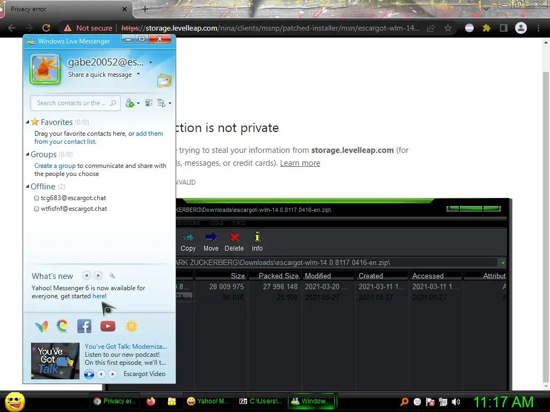This screenshot has height=412, width=550.
Task: Click the Chrome extensions puzzle icon
Action: 487,28
